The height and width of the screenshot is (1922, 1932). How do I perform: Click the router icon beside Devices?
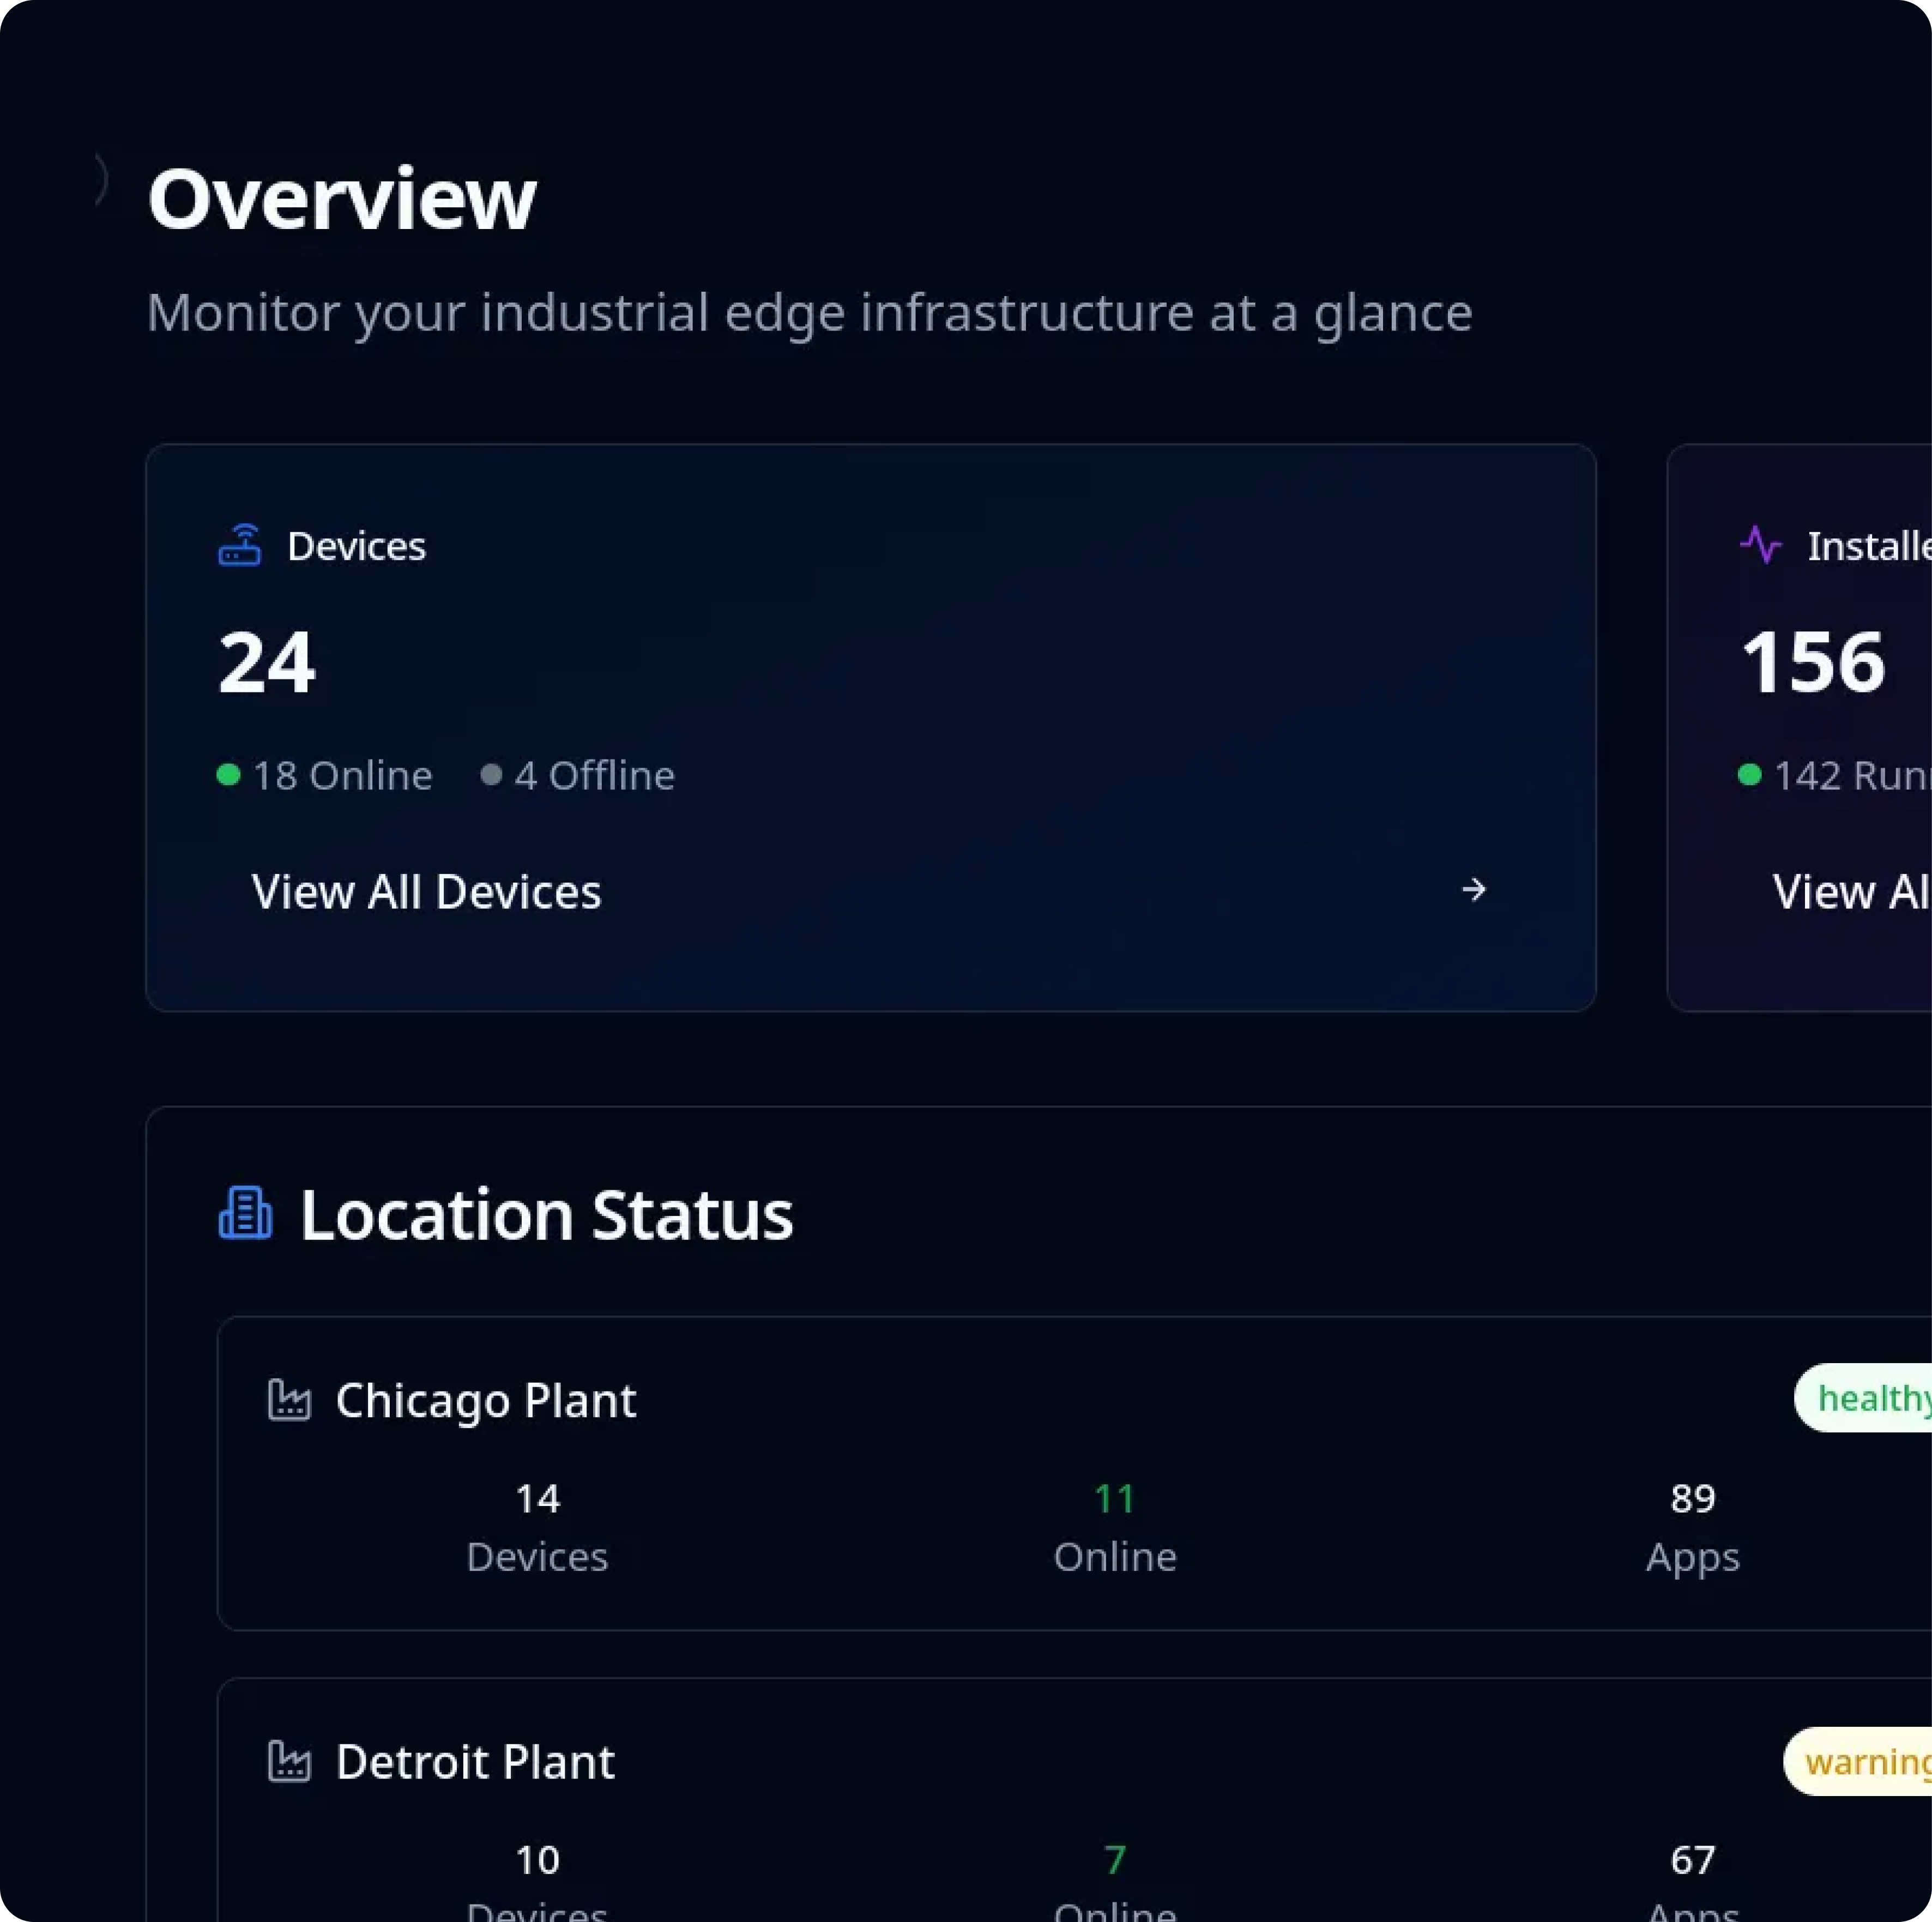pyautogui.click(x=239, y=546)
